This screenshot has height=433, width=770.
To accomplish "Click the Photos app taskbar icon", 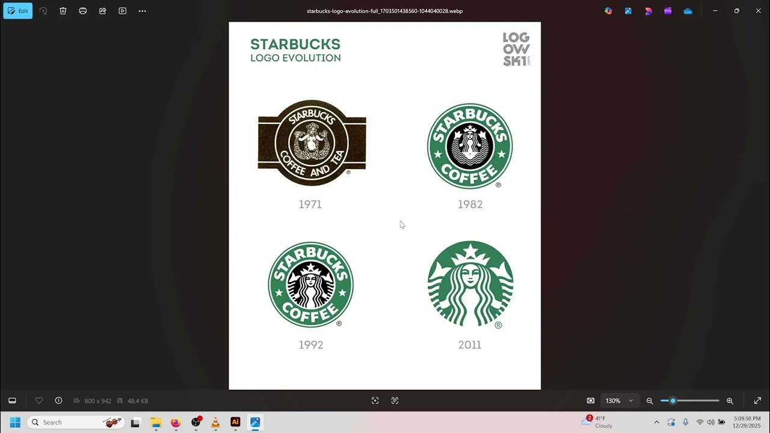I will [255, 422].
